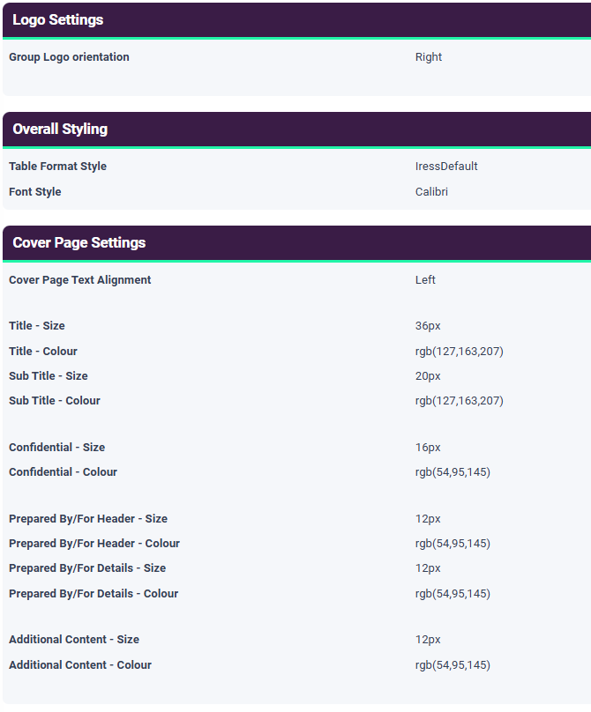Click the Overall Styling section header
Screen dimensions: 591x712
point(60,129)
